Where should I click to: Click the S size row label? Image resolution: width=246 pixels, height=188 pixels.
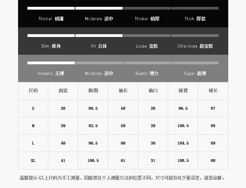(33, 108)
